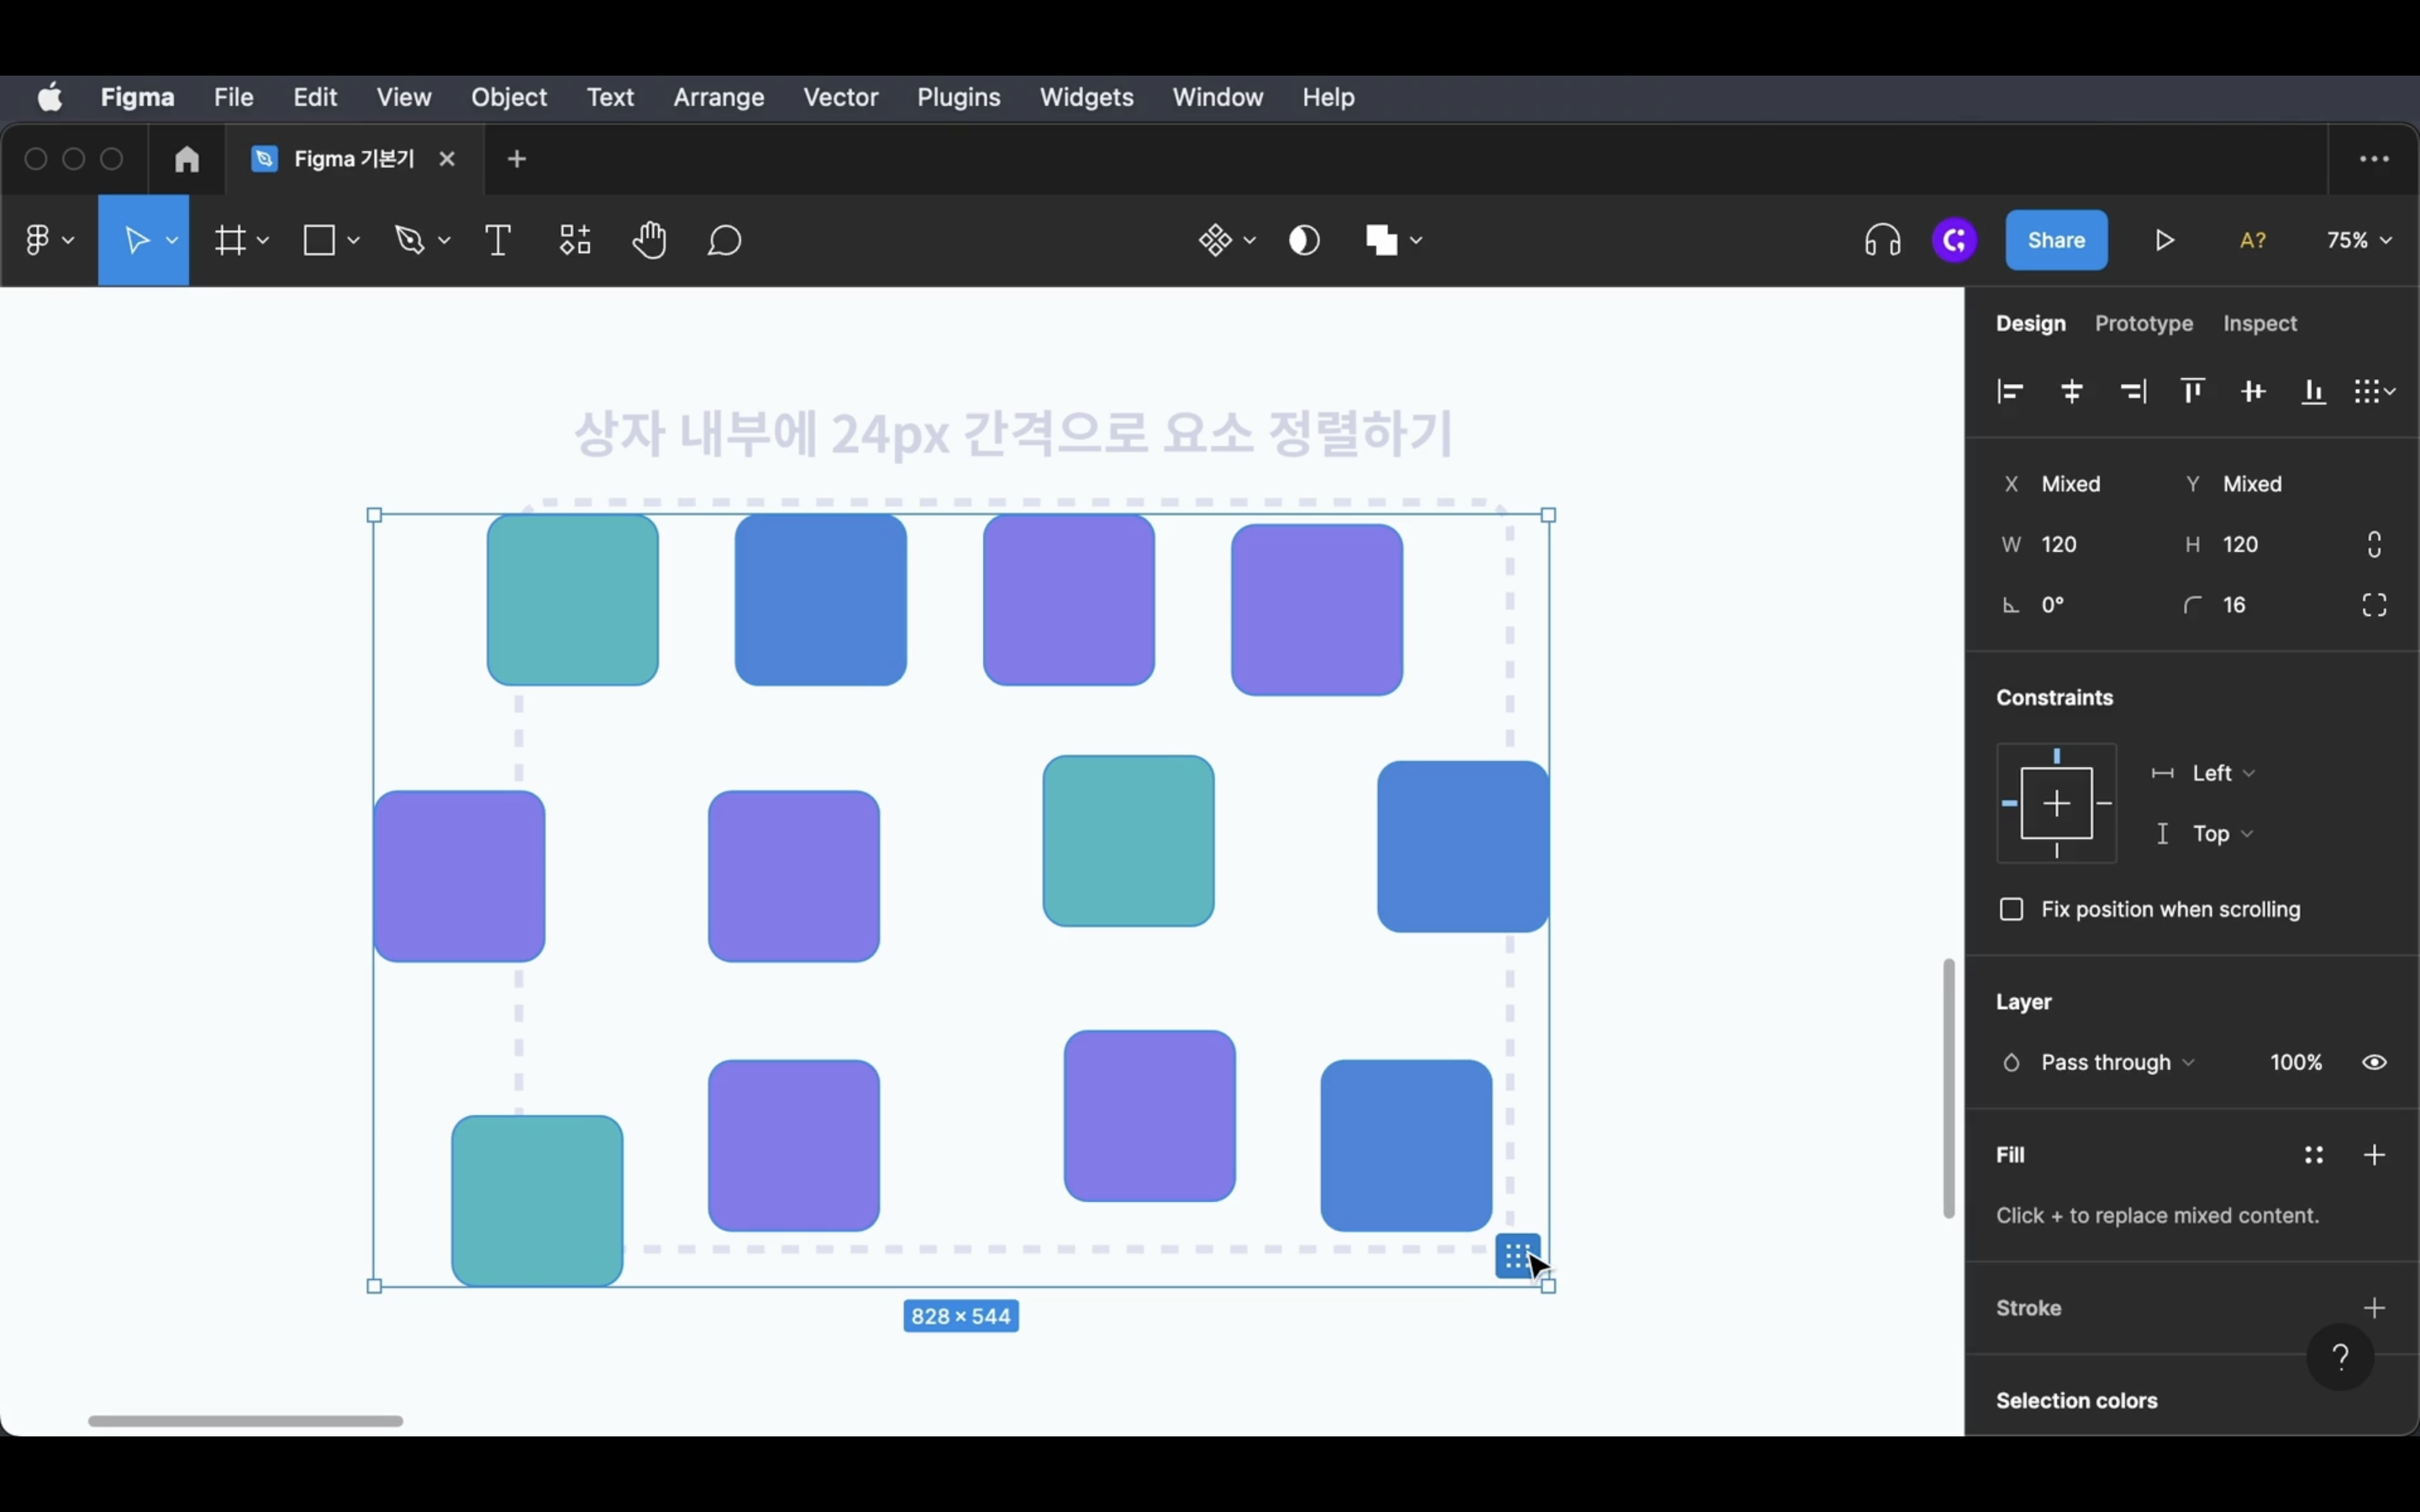Toggle layer visibility with the eye icon
This screenshot has height=1512, width=2420.
coord(2374,1062)
